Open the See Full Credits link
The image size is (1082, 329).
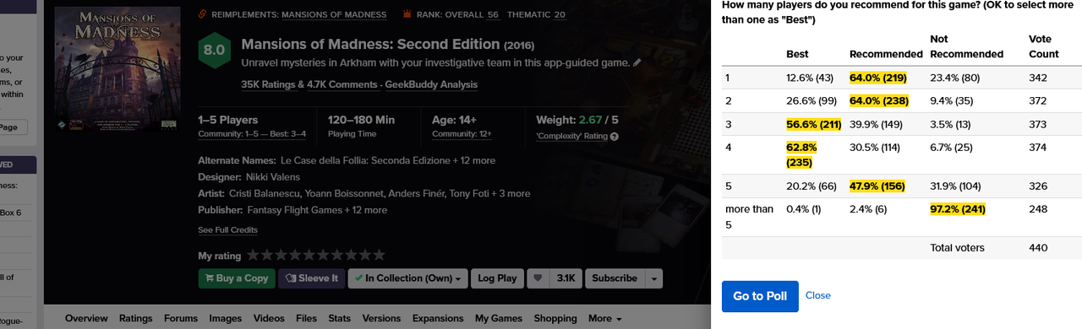[227, 230]
